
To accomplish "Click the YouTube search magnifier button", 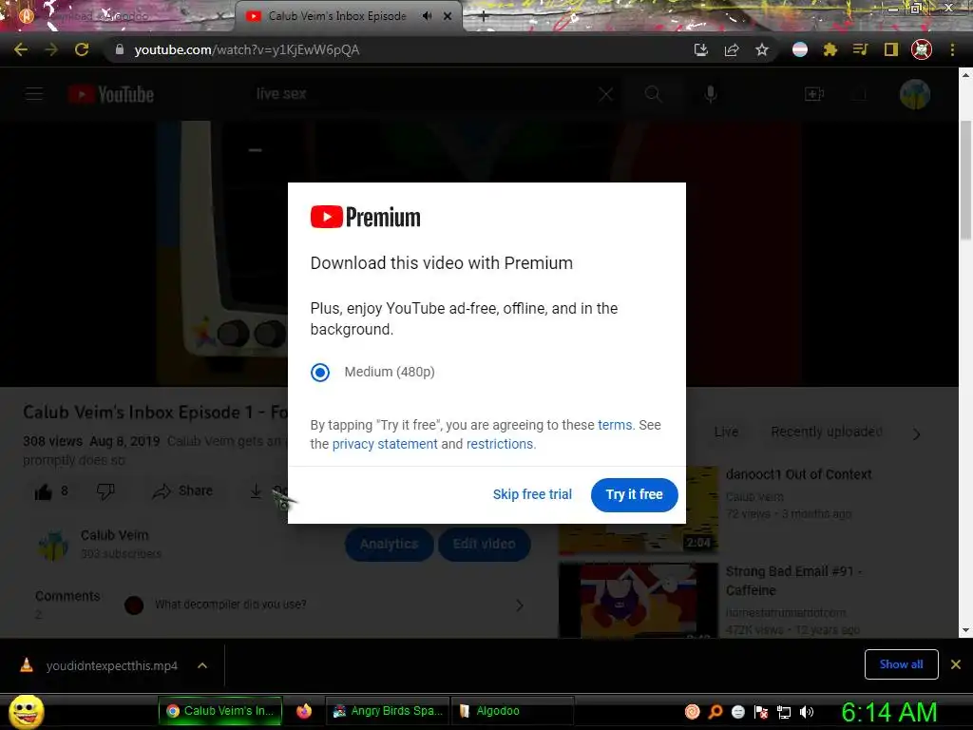I will pyautogui.click(x=653, y=94).
